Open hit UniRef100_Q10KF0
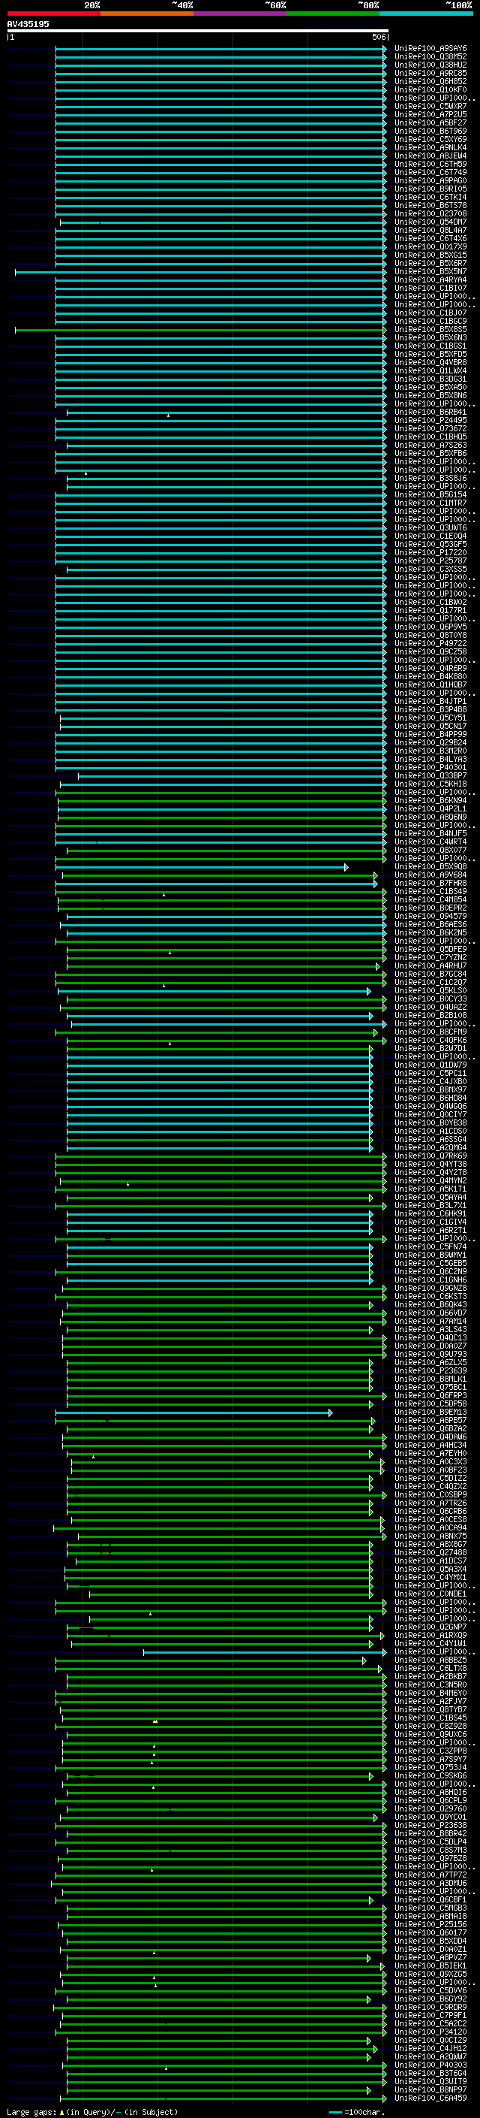The image size is (480, 2118). pyautogui.click(x=430, y=89)
